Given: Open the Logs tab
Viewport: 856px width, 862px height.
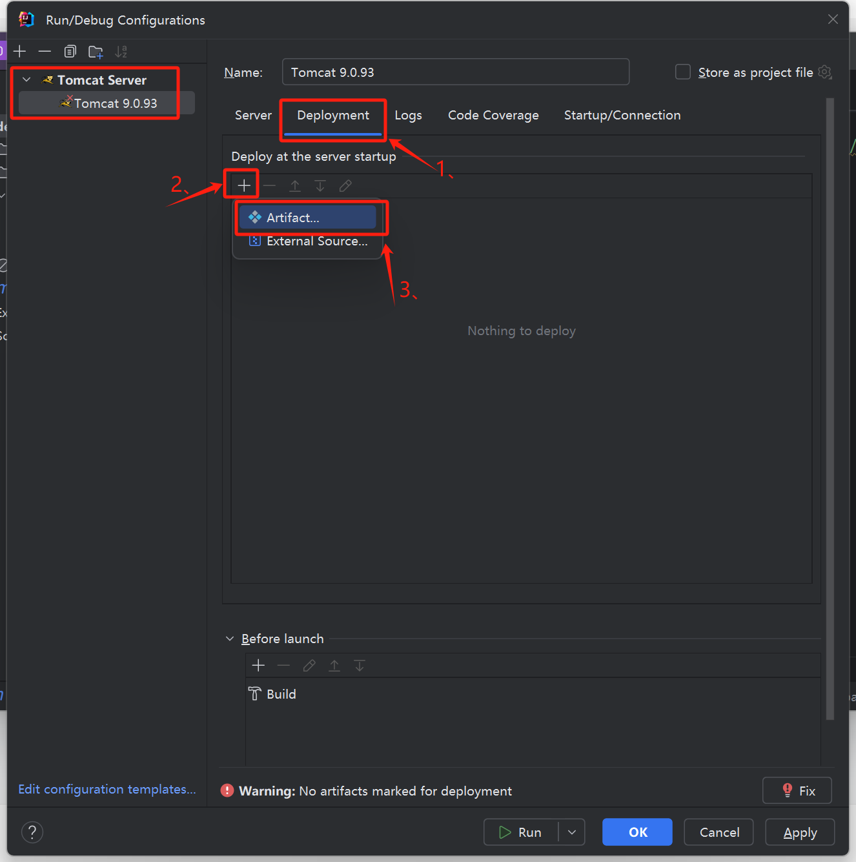Looking at the screenshot, I should pos(408,115).
